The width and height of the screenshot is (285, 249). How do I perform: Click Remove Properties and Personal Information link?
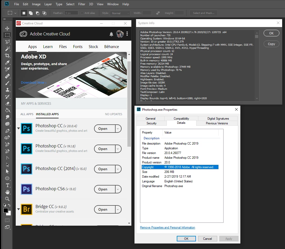[167, 227]
